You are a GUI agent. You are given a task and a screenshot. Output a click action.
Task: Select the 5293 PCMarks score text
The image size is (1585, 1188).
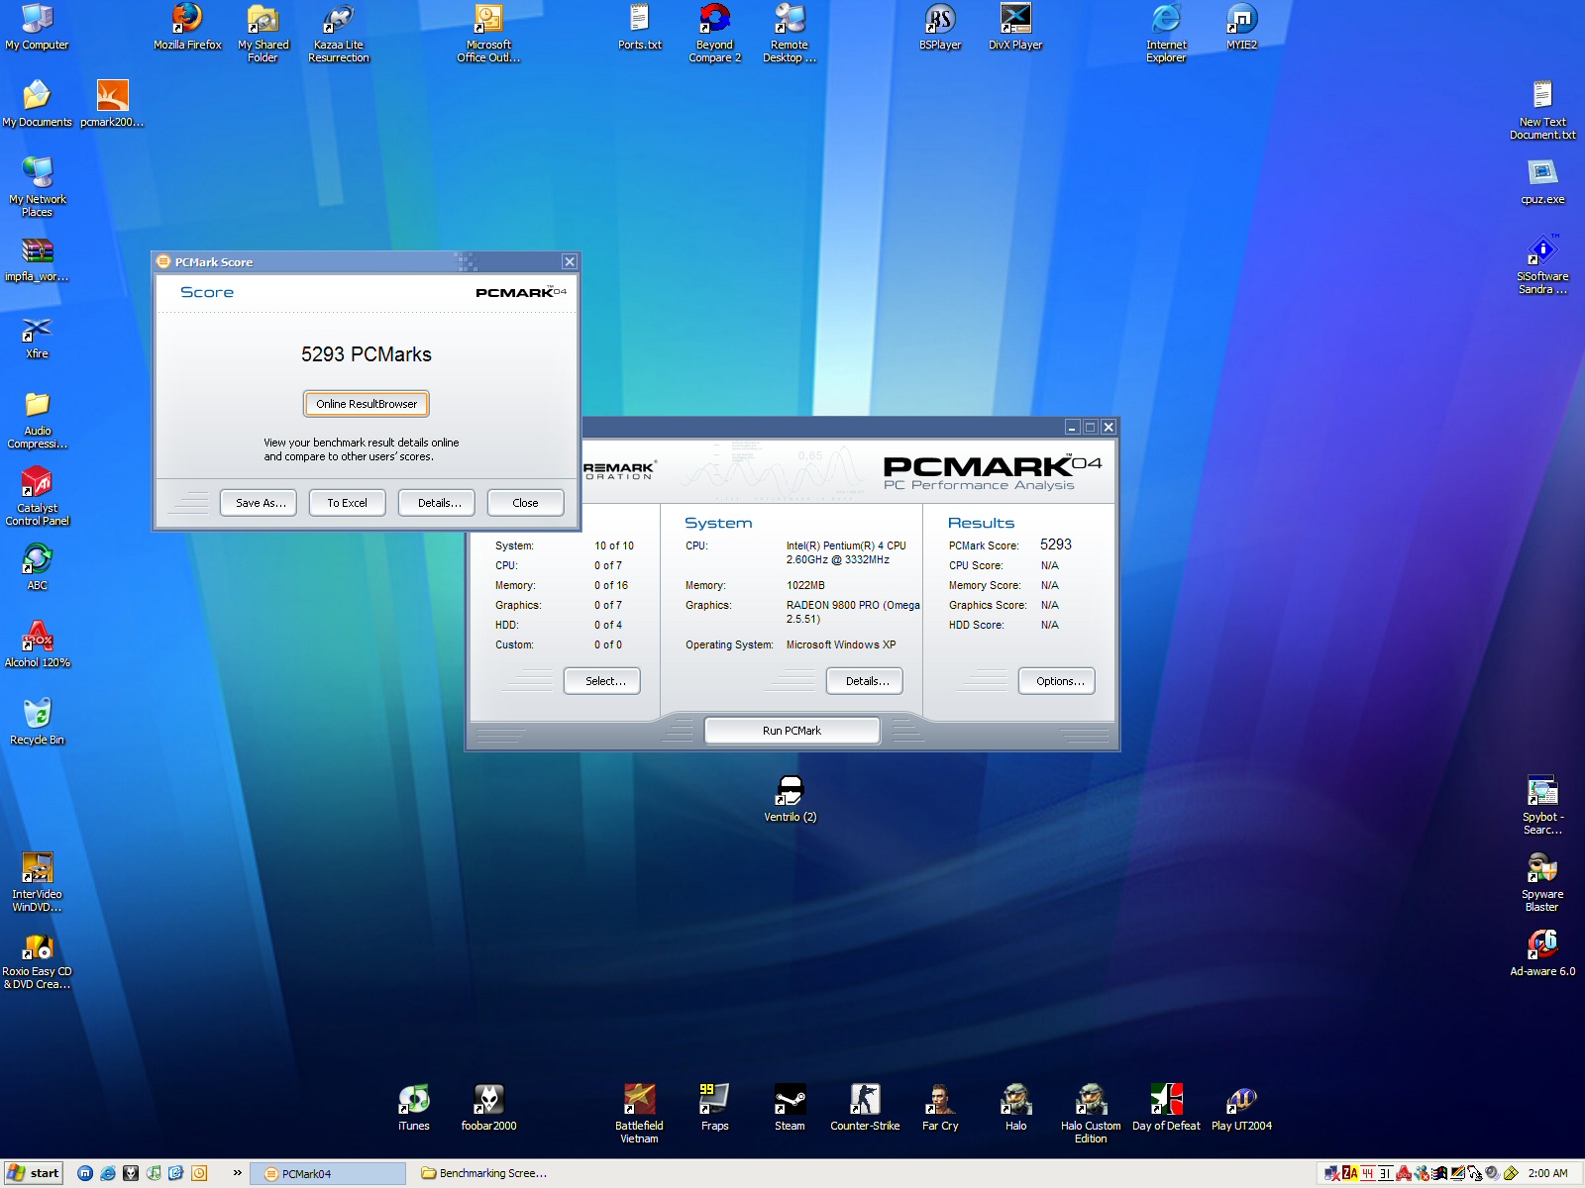[x=367, y=354]
